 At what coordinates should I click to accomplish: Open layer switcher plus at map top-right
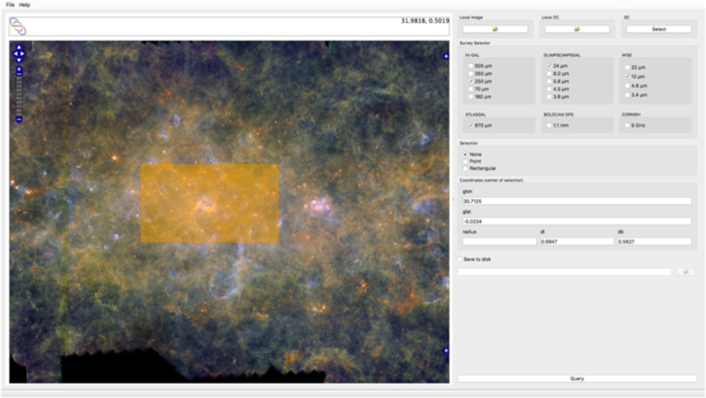[446, 56]
